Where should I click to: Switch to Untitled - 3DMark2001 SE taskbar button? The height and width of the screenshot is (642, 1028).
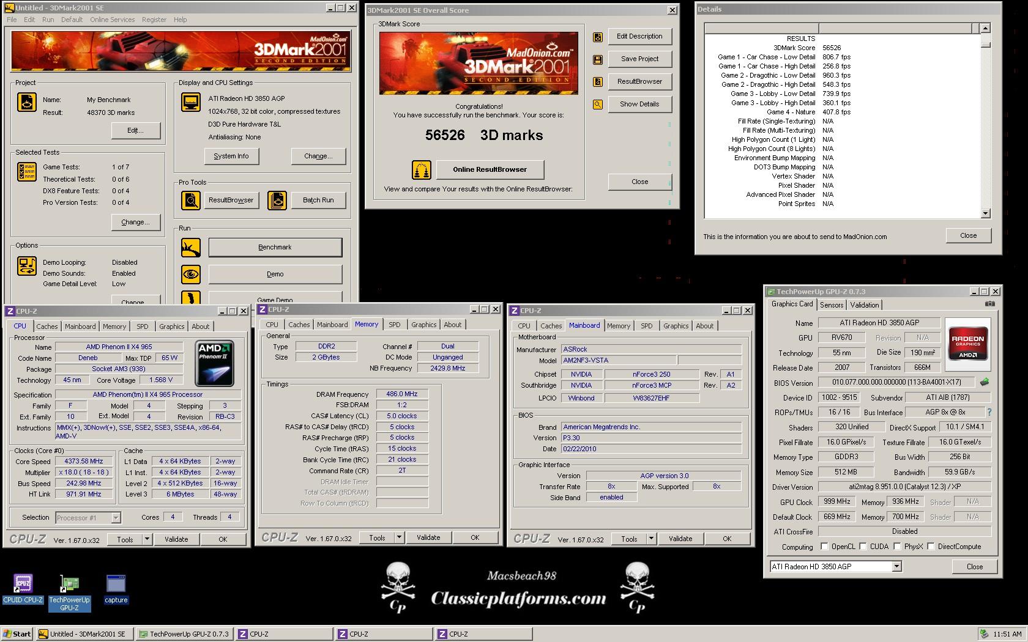click(84, 634)
